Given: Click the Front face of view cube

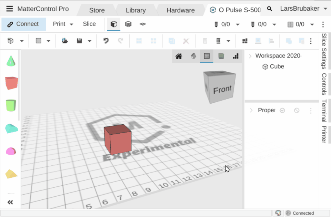Looking at the screenshot, I should click(x=222, y=90).
